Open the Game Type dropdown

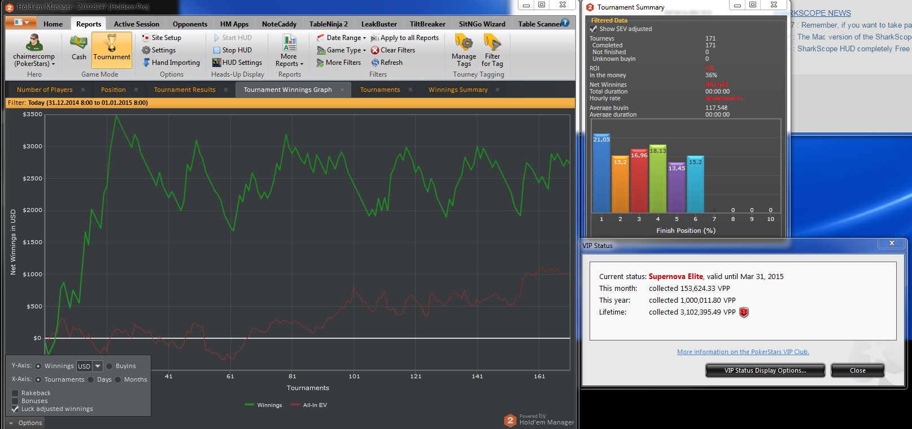pyautogui.click(x=341, y=50)
